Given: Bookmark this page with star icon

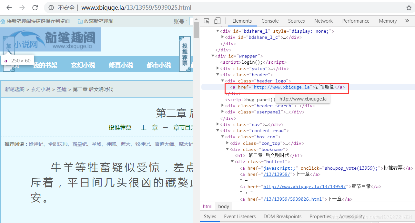Looking at the screenshot, I should point(409,8).
